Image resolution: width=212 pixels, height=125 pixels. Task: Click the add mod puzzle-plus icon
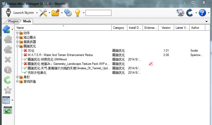tap(6, 29)
